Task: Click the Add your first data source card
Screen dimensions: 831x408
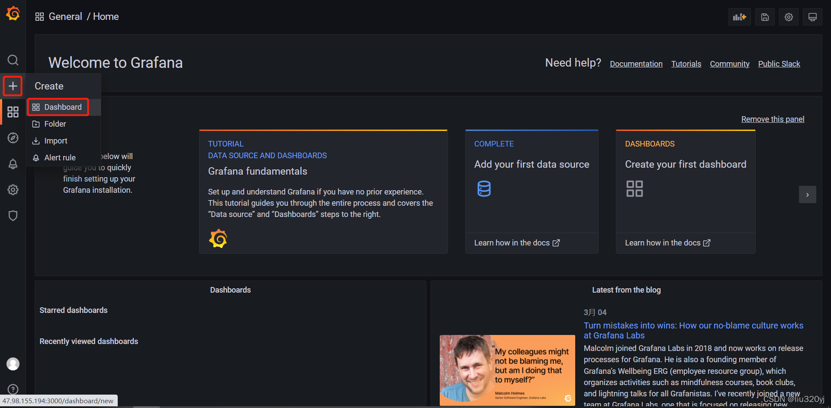Action: click(531, 191)
